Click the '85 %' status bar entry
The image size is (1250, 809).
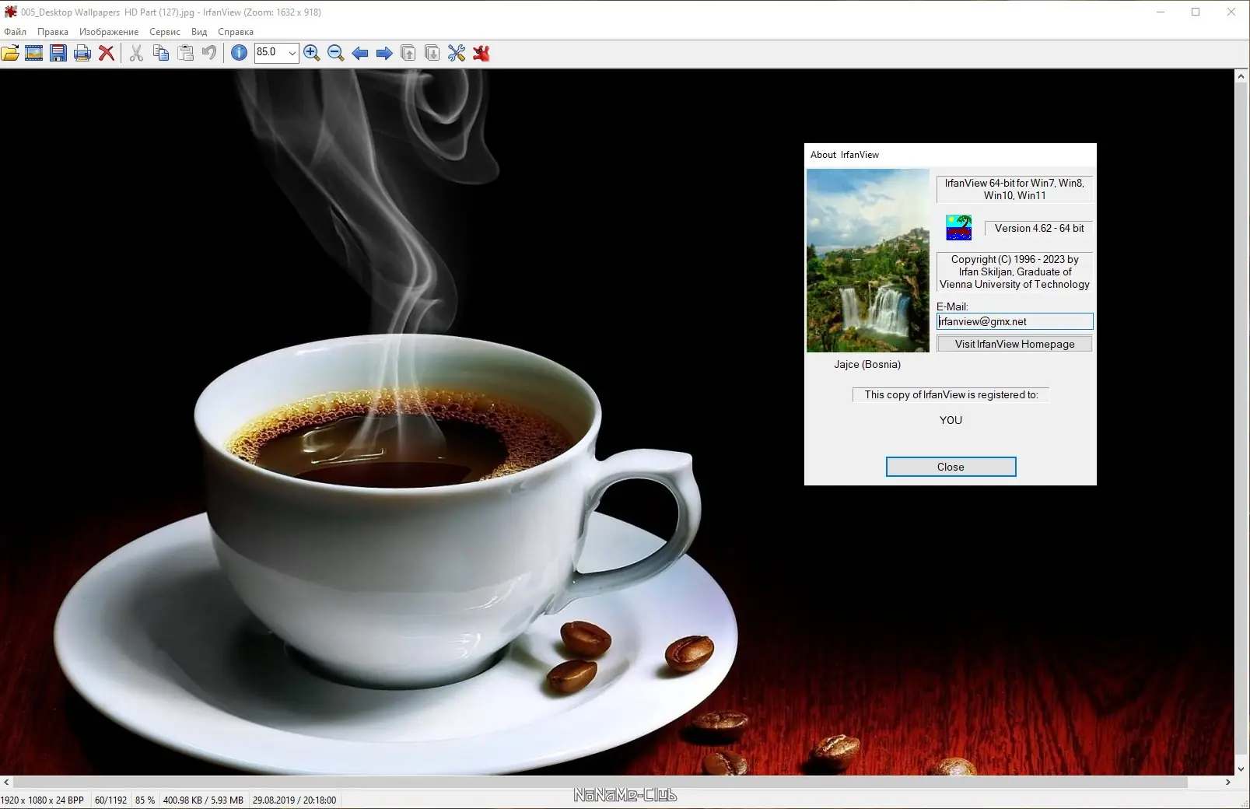(x=145, y=800)
